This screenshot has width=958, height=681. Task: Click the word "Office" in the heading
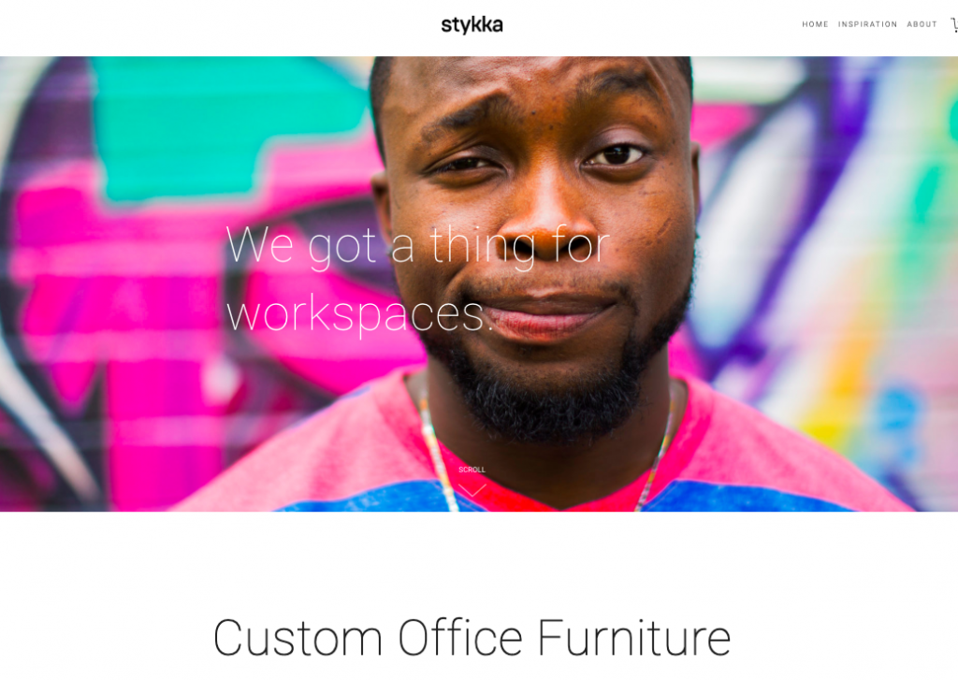pyautogui.click(x=460, y=638)
